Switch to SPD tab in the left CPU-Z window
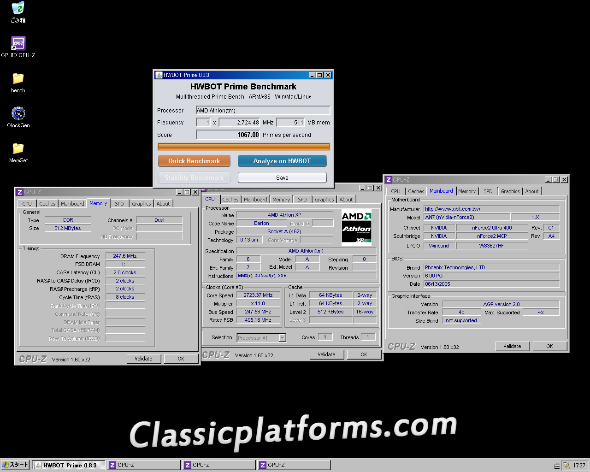 (x=119, y=204)
